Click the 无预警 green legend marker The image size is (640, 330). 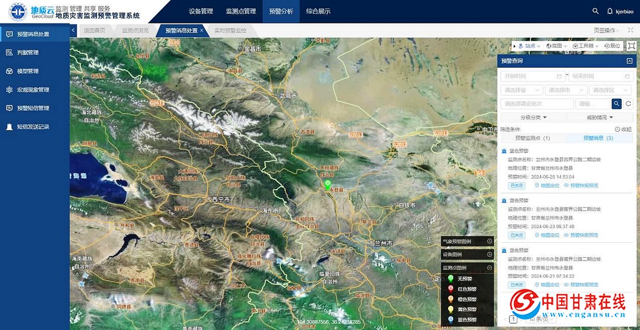451,279
